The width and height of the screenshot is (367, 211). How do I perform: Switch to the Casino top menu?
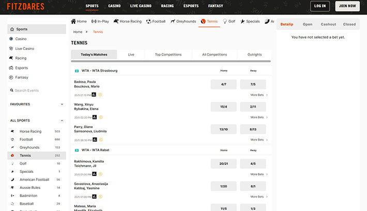(x=114, y=6)
